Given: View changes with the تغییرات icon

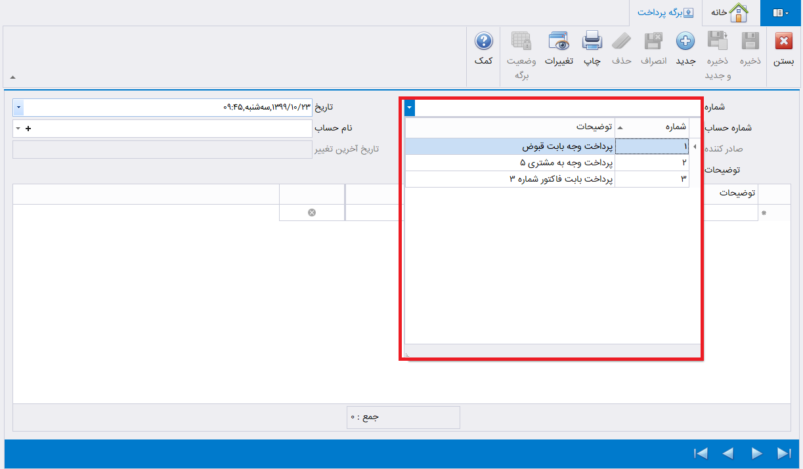Looking at the screenshot, I should [559, 41].
